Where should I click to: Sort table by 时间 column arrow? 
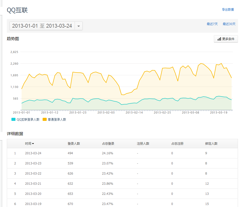pyautogui.click(x=33, y=144)
